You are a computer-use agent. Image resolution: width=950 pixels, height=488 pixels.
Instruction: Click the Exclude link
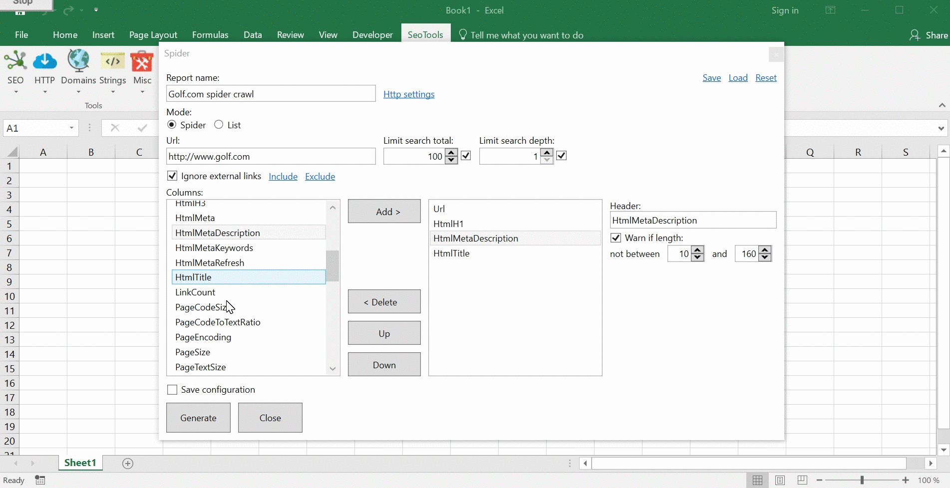[320, 176]
